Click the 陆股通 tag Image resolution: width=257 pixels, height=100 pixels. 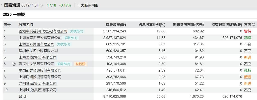81,64
